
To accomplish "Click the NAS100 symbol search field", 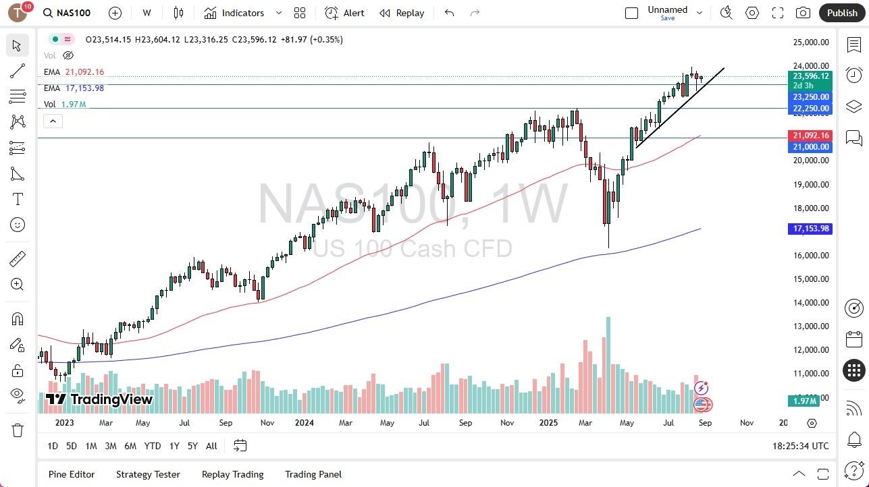I will click(x=66, y=12).
